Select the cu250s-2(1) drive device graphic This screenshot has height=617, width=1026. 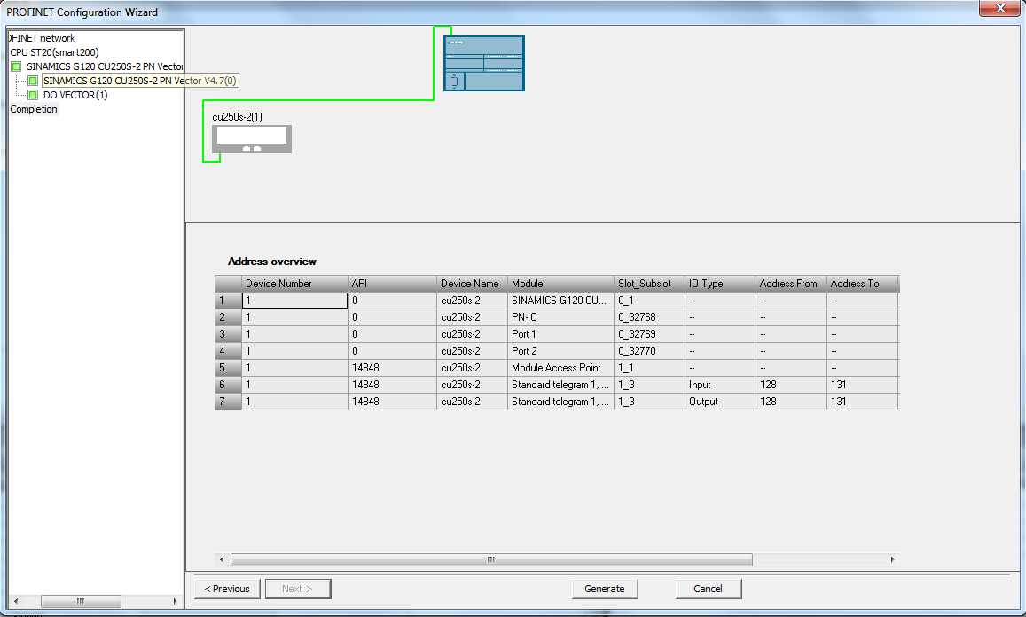point(252,139)
